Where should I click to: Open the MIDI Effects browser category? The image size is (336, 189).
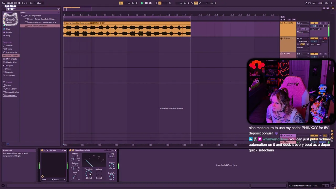click(x=11, y=59)
